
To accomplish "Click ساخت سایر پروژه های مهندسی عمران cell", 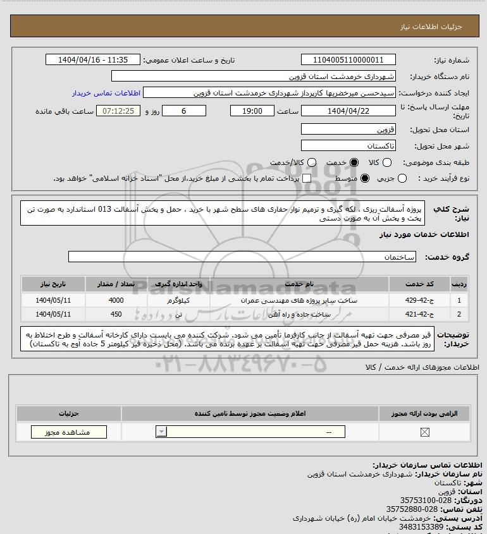I will pos(299,300).
